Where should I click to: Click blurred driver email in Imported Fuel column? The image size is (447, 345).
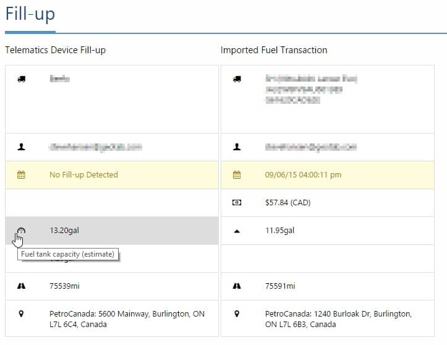click(311, 147)
